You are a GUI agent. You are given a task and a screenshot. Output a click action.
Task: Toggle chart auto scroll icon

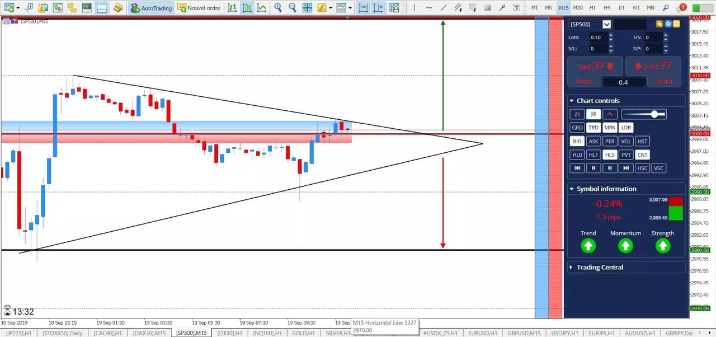coord(364,8)
